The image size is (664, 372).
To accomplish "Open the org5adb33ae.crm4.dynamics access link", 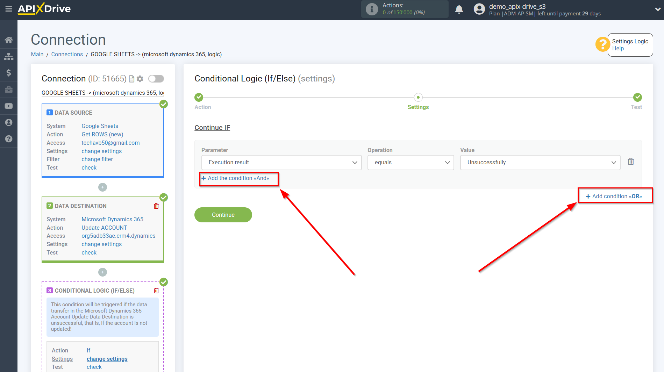I will 119,236.
